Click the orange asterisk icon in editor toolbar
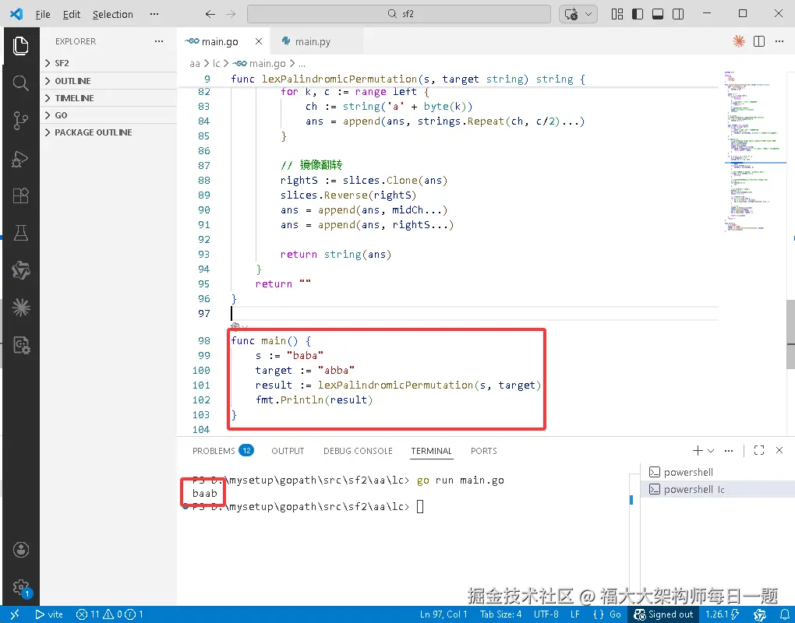Viewport: 795px width, 623px height. point(739,41)
